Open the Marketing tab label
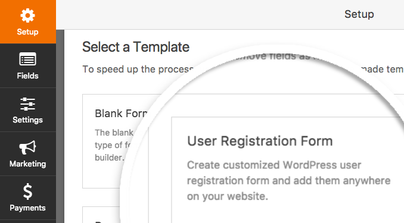404x223 pixels. (27, 164)
